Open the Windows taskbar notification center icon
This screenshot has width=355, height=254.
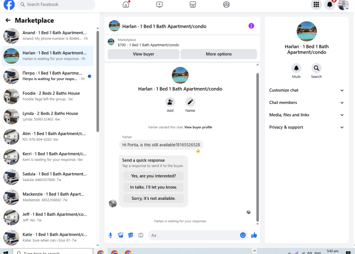(348, 252)
